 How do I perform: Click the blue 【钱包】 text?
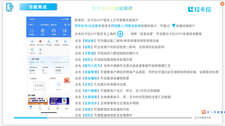pos(88,60)
